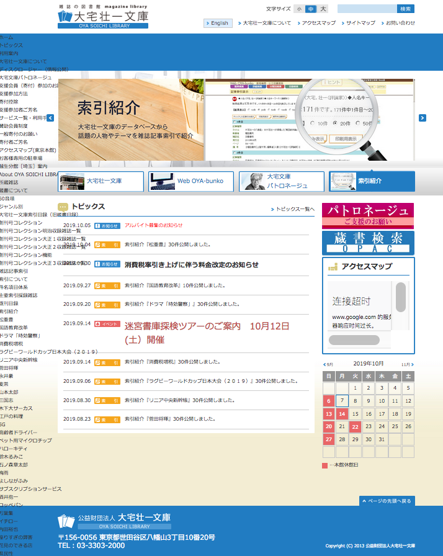This screenshot has height=556, width=443.
Task: Set font size to medium (中)
Action: 311,9
